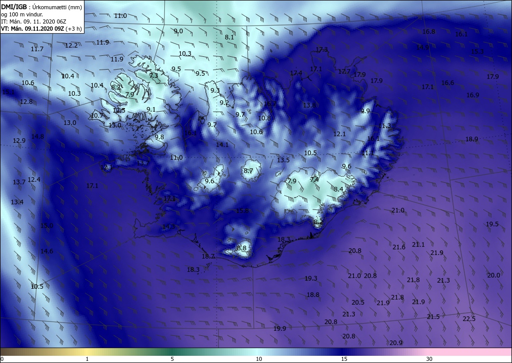Click the map value '14.8'
This screenshot has height=363, width=512.
point(37,137)
